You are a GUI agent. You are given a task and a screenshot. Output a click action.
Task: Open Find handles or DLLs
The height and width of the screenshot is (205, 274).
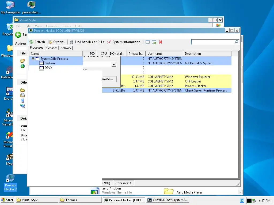[x=87, y=42]
